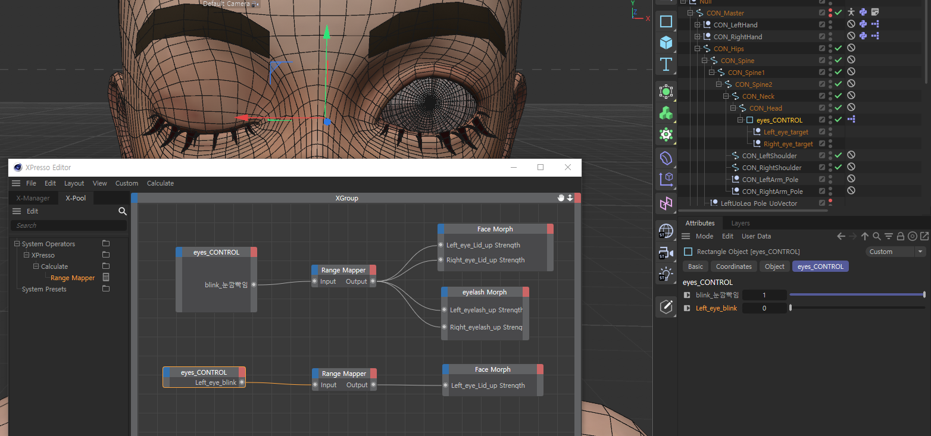Open hamburger menu in XPresso Editor menu bar
This screenshot has height=436, width=931.
pos(16,183)
